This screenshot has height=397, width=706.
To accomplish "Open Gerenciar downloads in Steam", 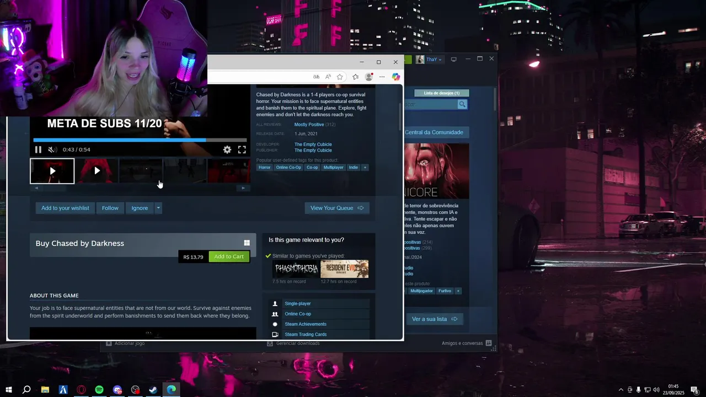I will click(293, 343).
